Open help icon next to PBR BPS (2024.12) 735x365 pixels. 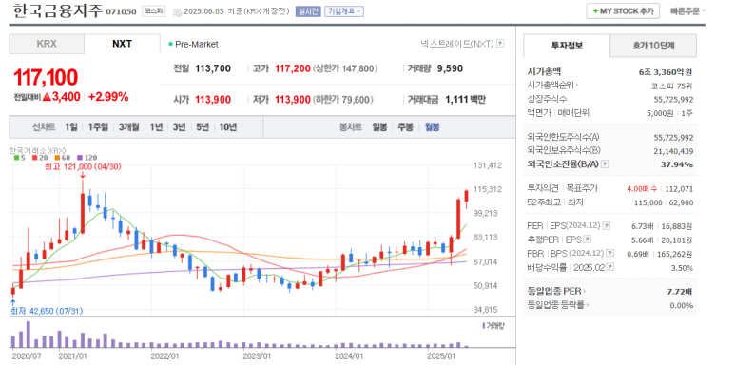(x=609, y=253)
